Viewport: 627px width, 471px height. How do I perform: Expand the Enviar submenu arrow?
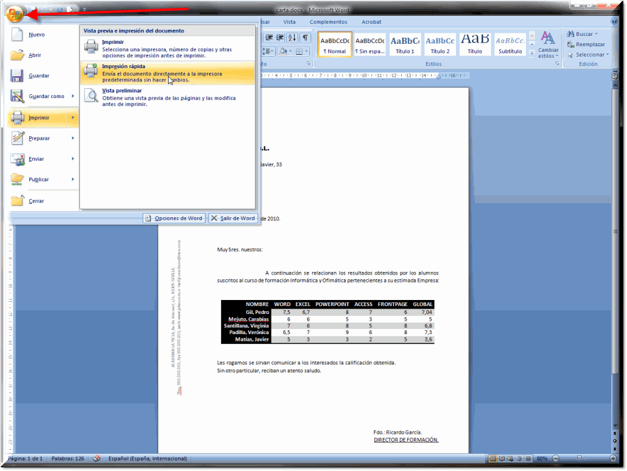pos(73,159)
